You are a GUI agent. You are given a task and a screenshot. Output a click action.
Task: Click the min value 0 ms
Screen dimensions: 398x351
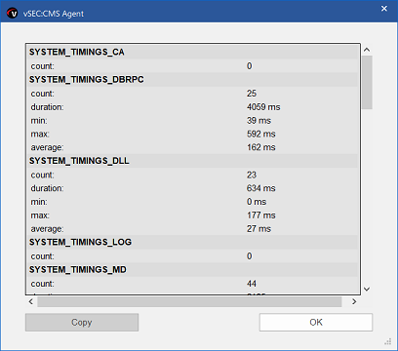point(257,202)
